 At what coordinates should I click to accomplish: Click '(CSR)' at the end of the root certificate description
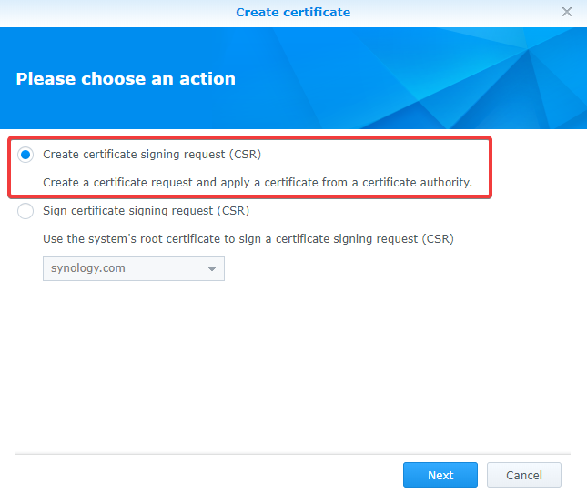coord(438,239)
